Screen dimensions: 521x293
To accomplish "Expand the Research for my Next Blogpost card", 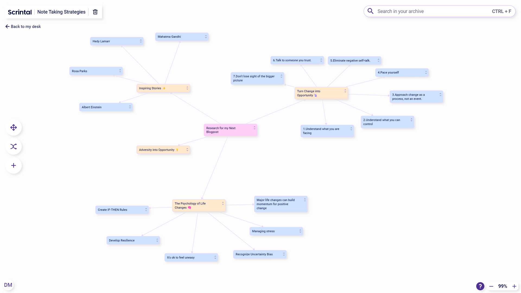I will [x=255, y=128].
